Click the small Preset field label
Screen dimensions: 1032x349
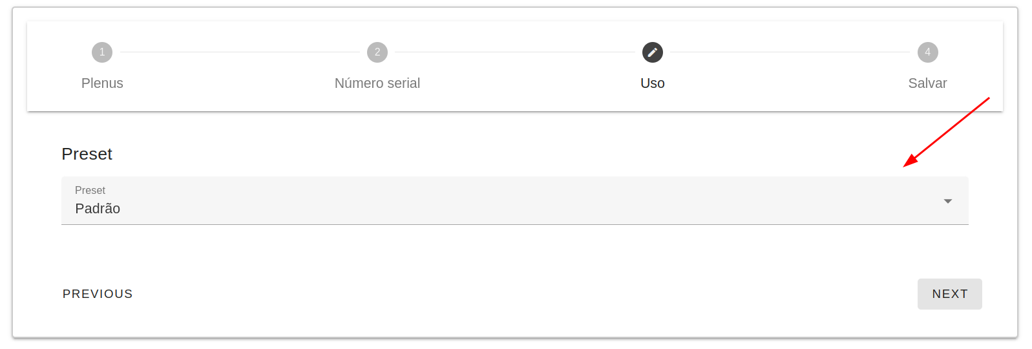pyautogui.click(x=90, y=190)
